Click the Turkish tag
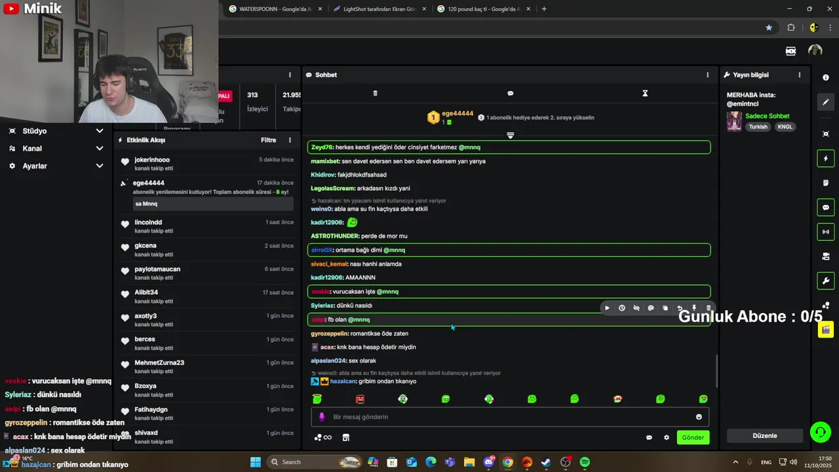This screenshot has height=472, width=839. point(758,127)
